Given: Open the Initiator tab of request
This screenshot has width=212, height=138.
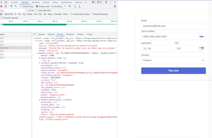Looking at the screenshot, I should [x=80, y=34].
